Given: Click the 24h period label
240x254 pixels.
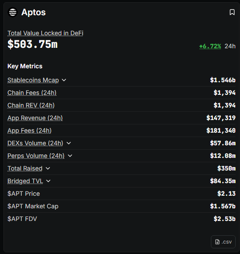Looking at the screenshot, I should [230, 47].
